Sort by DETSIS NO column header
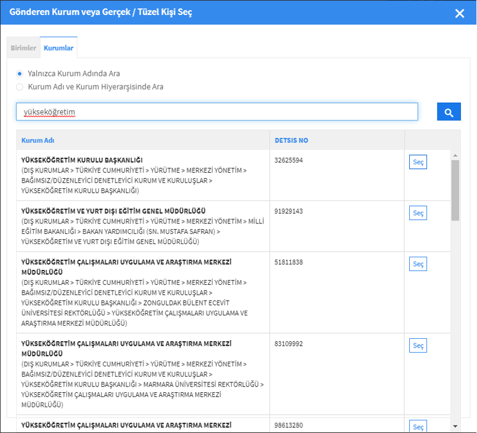The image size is (477, 433). [292, 140]
